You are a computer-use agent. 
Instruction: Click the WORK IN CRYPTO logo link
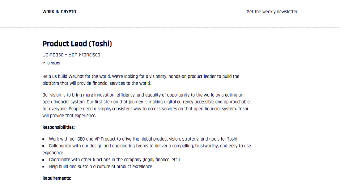[59, 12]
